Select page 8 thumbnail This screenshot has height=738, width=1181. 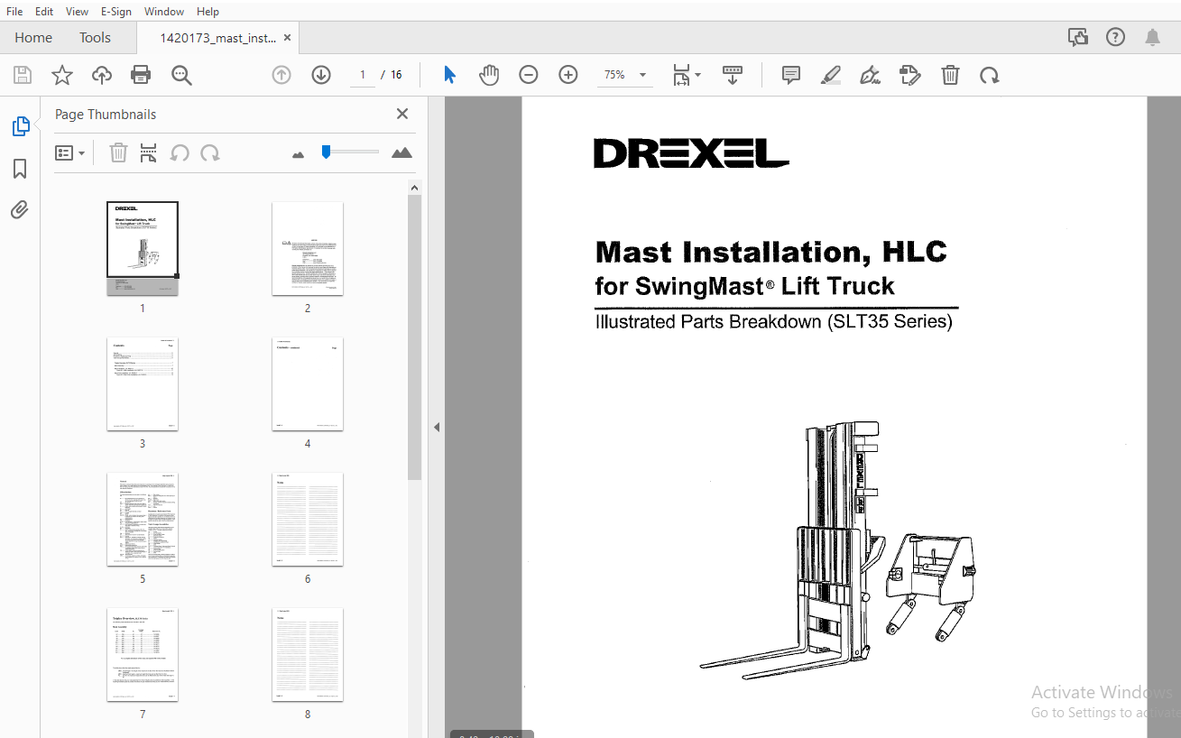coord(308,654)
